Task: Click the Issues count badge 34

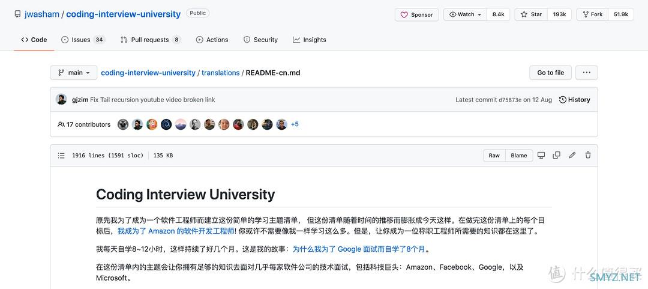Action: [x=99, y=40]
